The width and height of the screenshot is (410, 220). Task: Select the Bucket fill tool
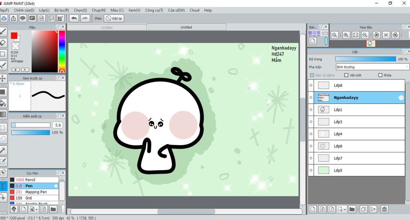3,104
